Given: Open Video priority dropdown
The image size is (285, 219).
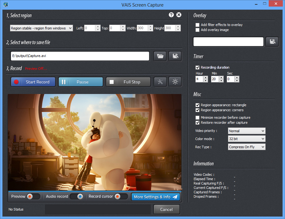Looking at the screenshot, I should pyautogui.click(x=247, y=131).
